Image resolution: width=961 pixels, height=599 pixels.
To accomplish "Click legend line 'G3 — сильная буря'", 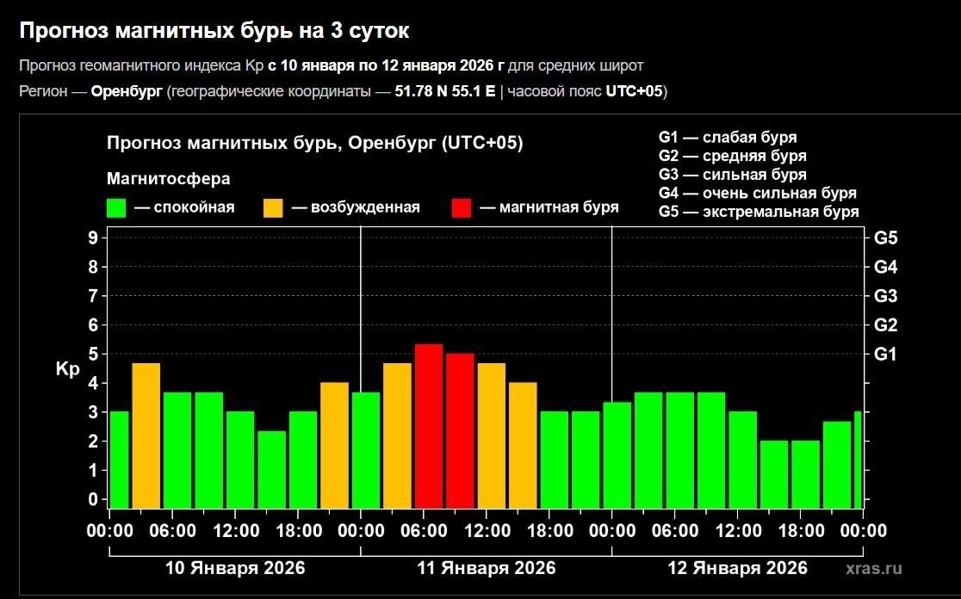I will [733, 175].
